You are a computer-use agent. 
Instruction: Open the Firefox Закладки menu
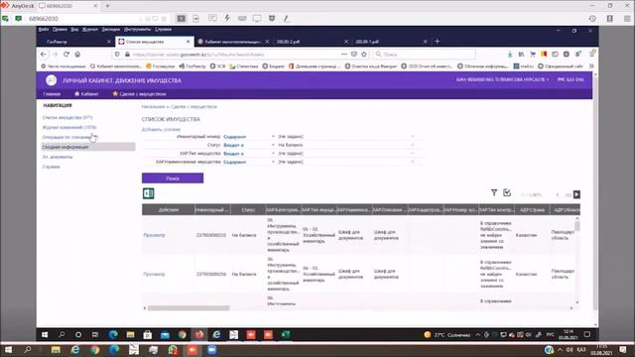pos(110,30)
